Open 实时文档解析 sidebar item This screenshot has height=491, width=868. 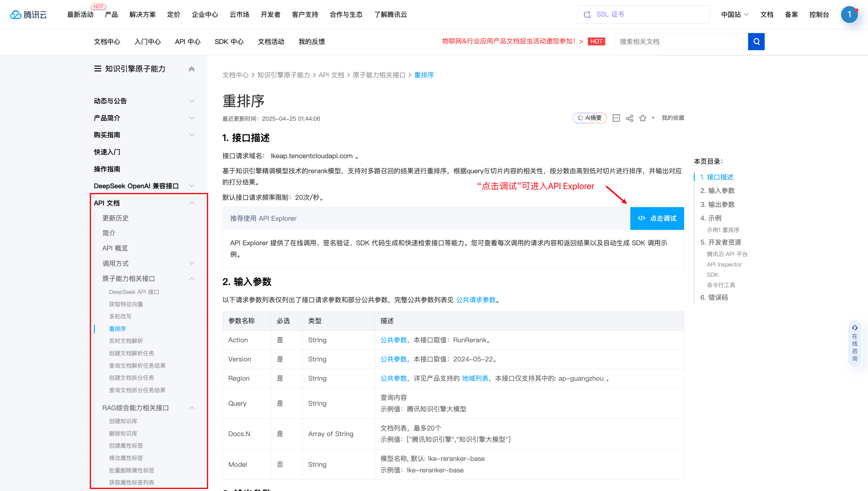tap(126, 341)
